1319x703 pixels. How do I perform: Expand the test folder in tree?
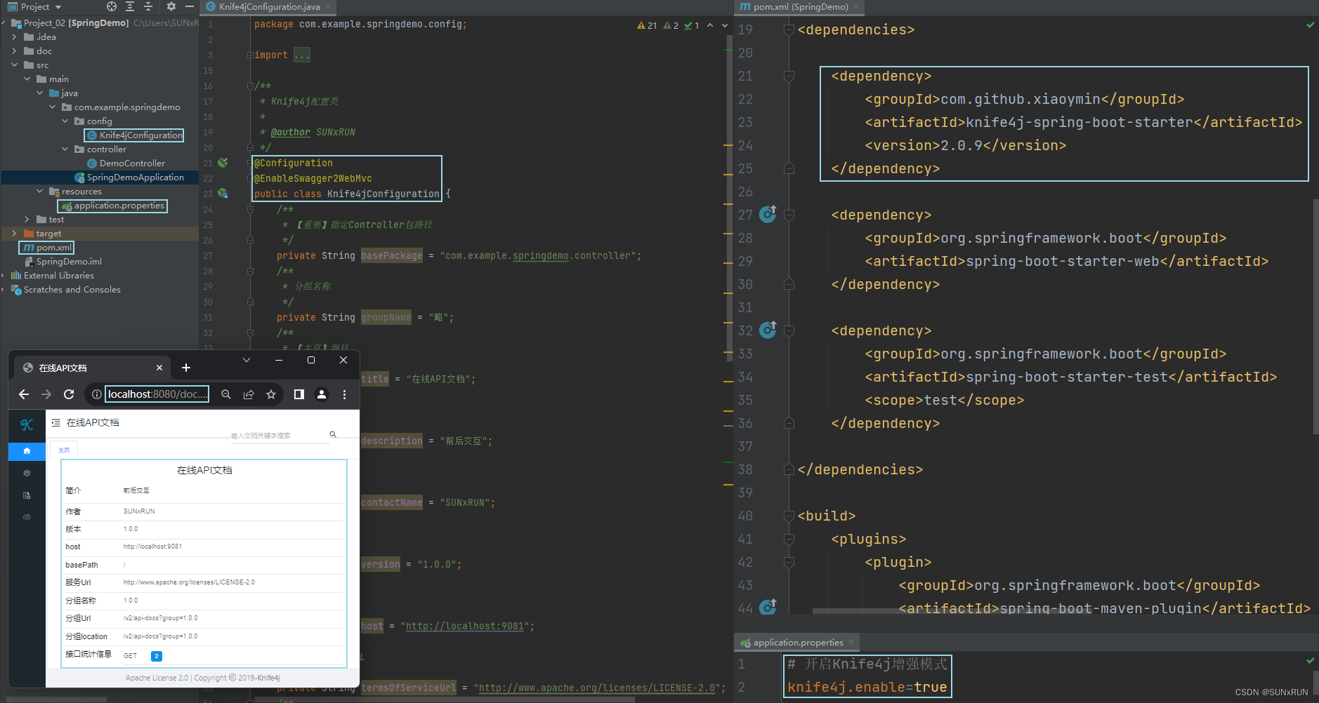pos(27,220)
